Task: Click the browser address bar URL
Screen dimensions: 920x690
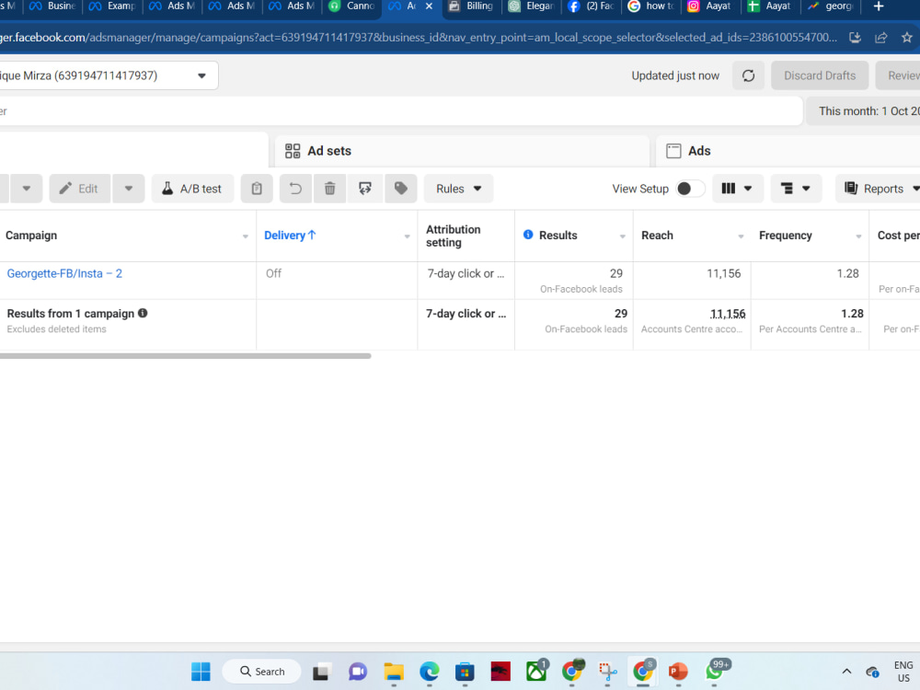Action: (418, 38)
